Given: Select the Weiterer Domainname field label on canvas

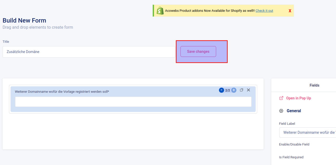Looking at the screenshot, I should (x=62, y=91).
